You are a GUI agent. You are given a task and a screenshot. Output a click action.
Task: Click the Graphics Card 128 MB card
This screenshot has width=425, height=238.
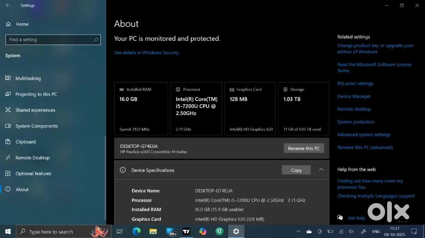click(x=250, y=108)
